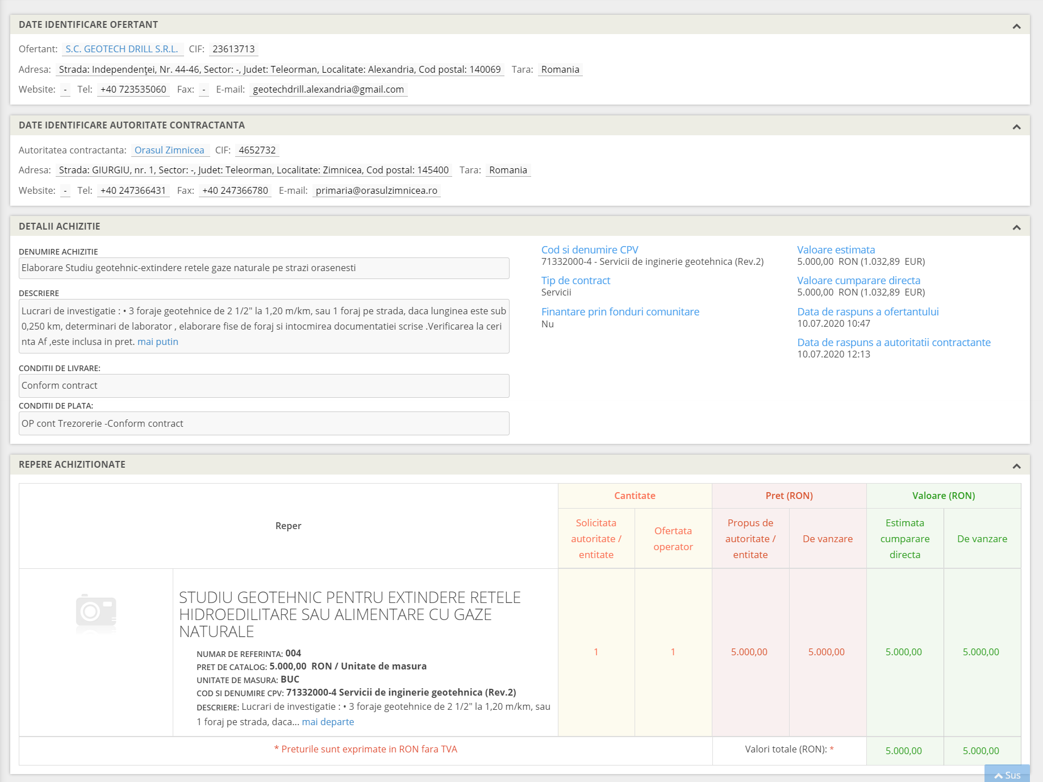Click the Cantitate column header
The height and width of the screenshot is (782, 1043).
(x=635, y=496)
